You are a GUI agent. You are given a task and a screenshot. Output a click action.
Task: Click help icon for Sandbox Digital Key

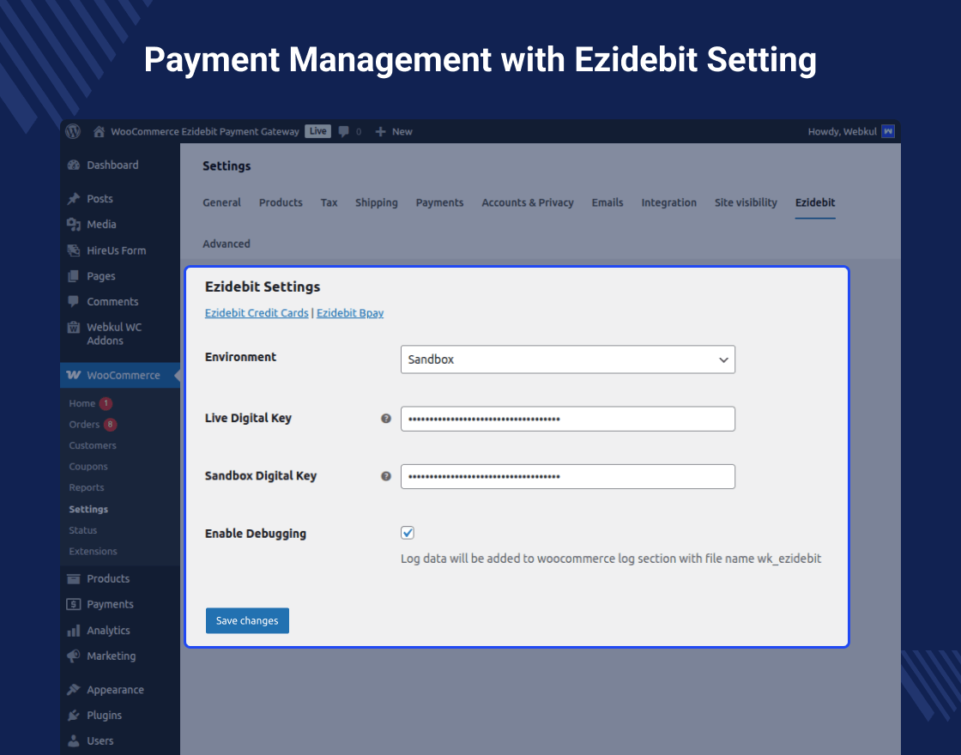(x=386, y=476)
